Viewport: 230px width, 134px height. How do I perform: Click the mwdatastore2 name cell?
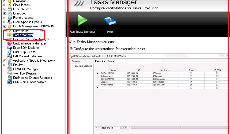(x=113, y=85)
